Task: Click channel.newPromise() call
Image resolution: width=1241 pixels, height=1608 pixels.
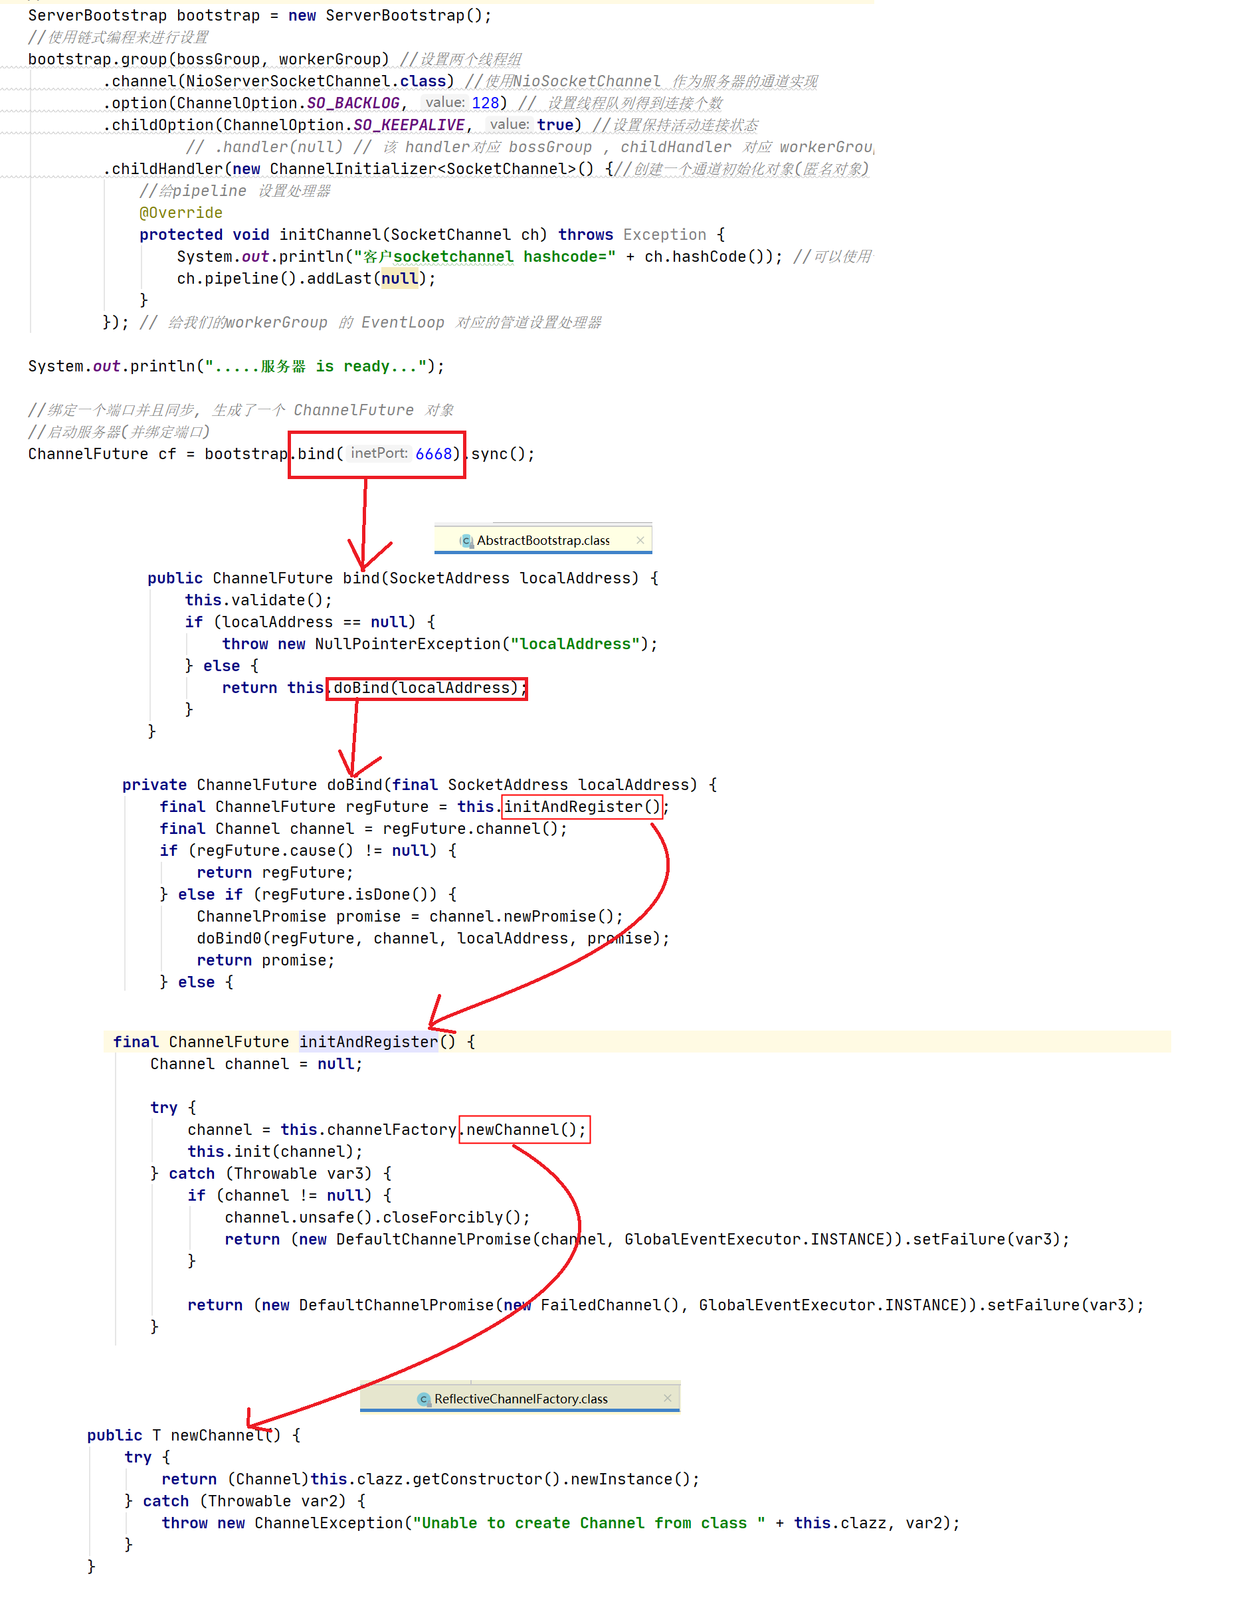Action: click(x=521, y=916)
